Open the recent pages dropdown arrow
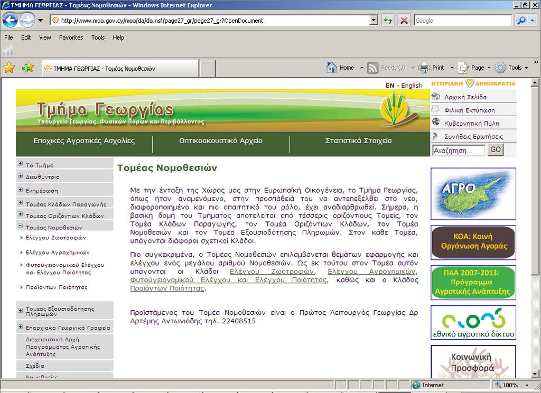The height and width of the screenshot is (393, 541). (40, 21)
